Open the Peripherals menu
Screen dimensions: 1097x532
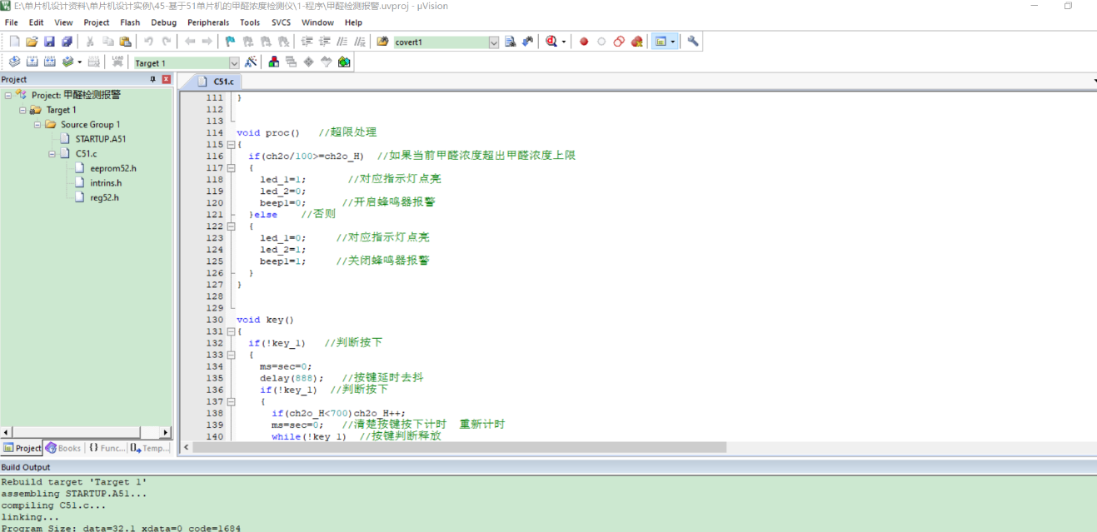[207, 22]
